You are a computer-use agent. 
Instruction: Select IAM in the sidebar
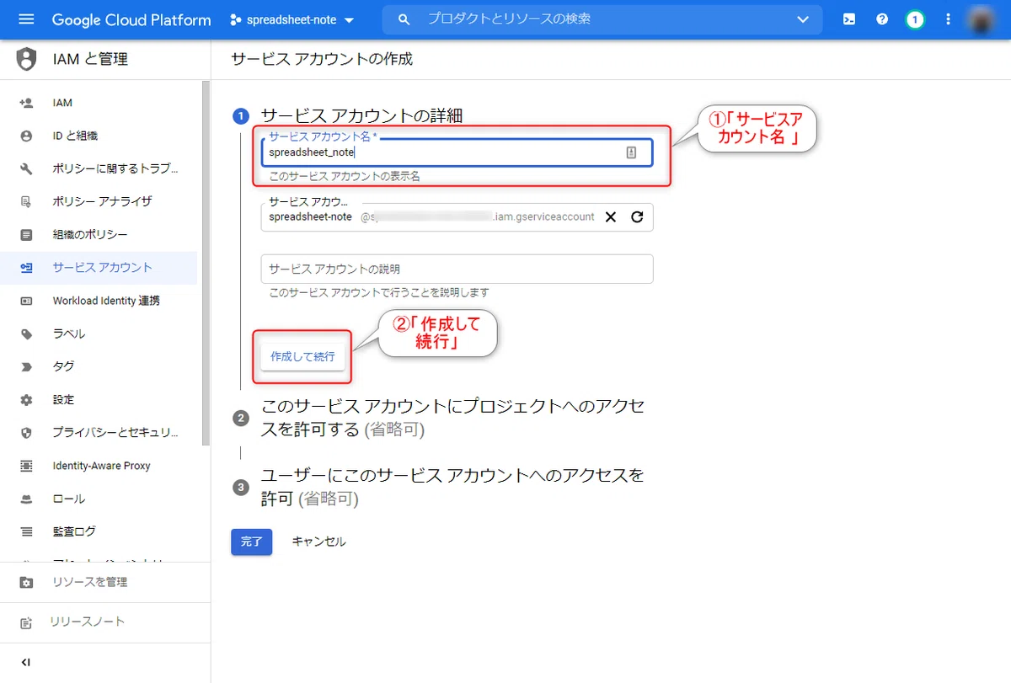99,103
